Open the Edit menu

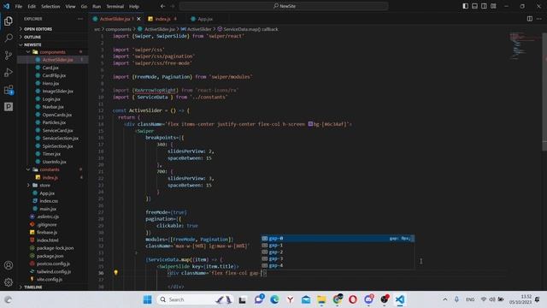(x=32, y=6)
